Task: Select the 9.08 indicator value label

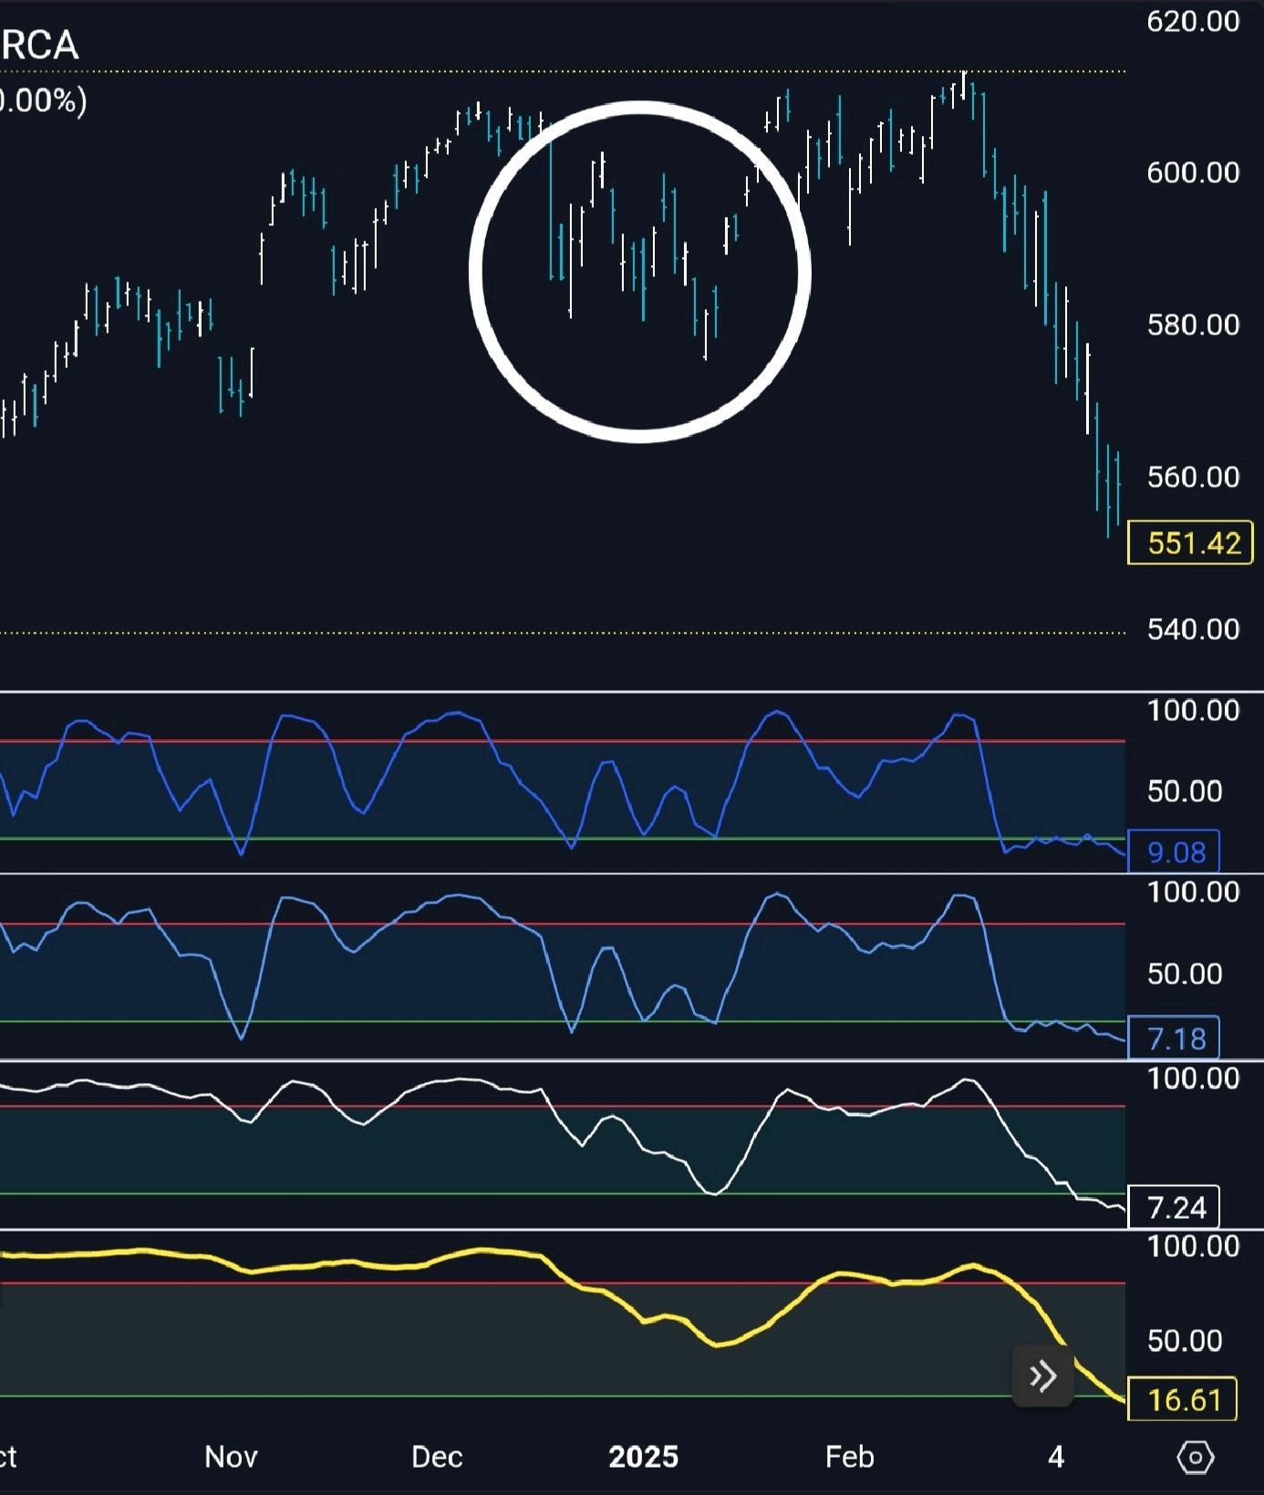Action: 1174,852
